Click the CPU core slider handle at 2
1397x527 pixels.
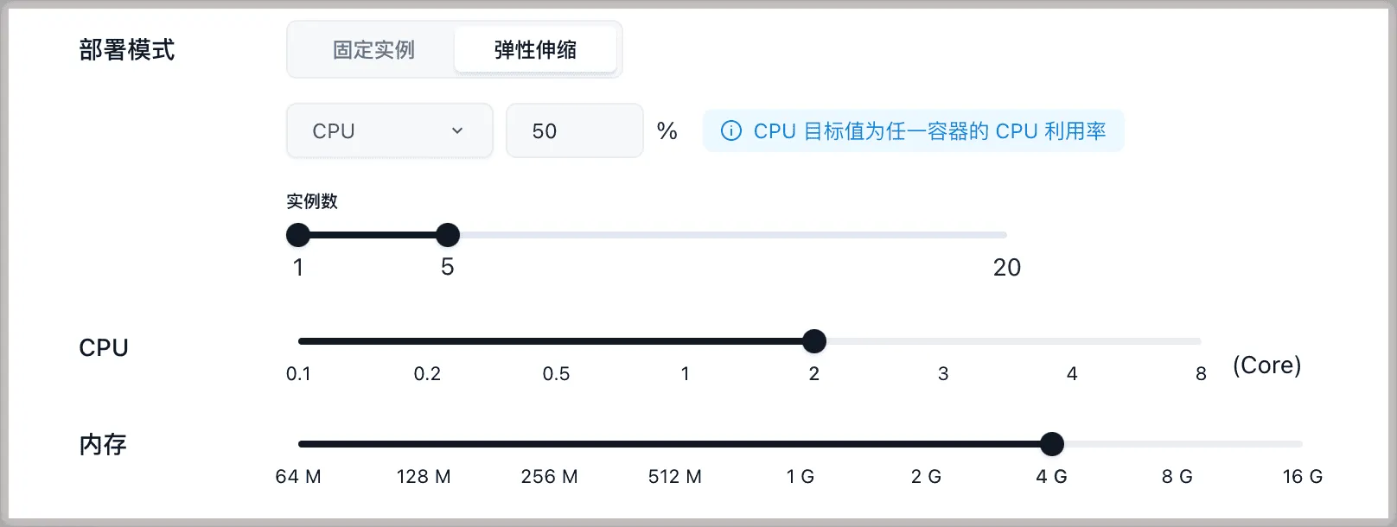pyautogui.click(x=814, y=341)
